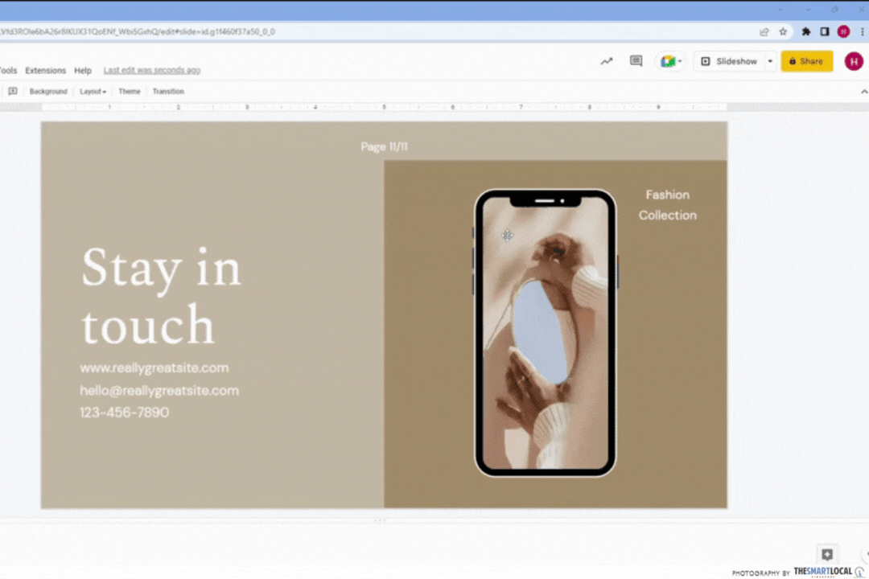Open the activity dashboard trend icon
869x579 pixels.
607,61
